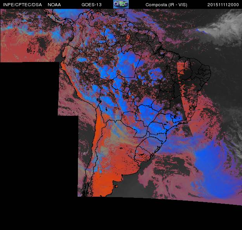Image resolution: width=242 pixels, height=230 pixels.
Task: Select the 'INPE/CPTEC/DSA' header text
Action: (x=22, y=5)
